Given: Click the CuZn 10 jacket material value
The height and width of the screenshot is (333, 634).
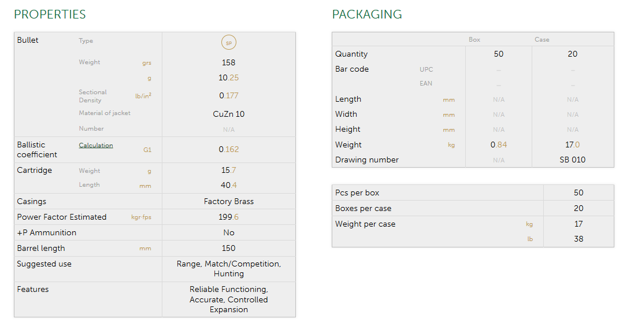Looking at the screenshot, I should coord(229,114).
